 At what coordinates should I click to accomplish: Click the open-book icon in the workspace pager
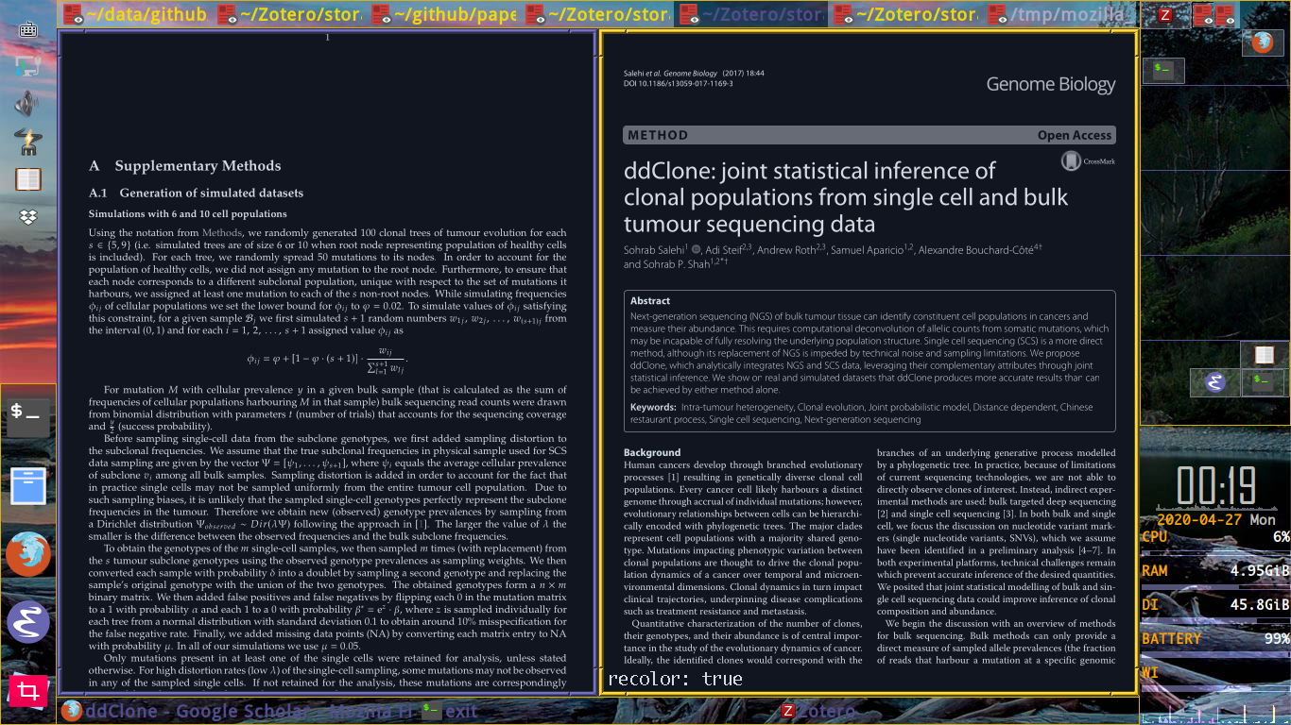coord(1264,356)
